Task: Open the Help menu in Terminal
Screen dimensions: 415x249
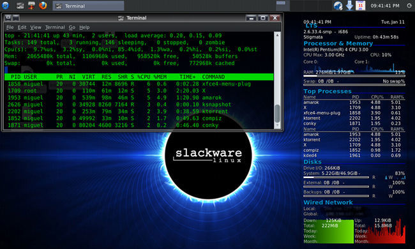Action: coord(84,27)
